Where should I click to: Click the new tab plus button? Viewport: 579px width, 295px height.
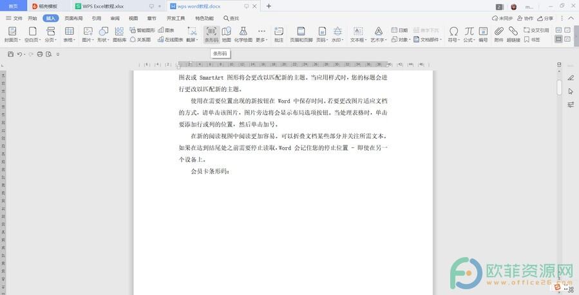(269, 6)
